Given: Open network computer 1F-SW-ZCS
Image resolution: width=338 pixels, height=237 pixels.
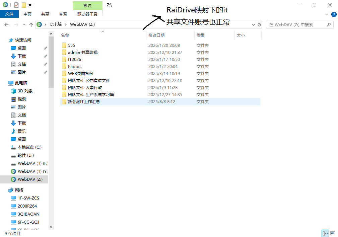Looking at the screenshot, I should pyautogui.click(x=28, y=198).
